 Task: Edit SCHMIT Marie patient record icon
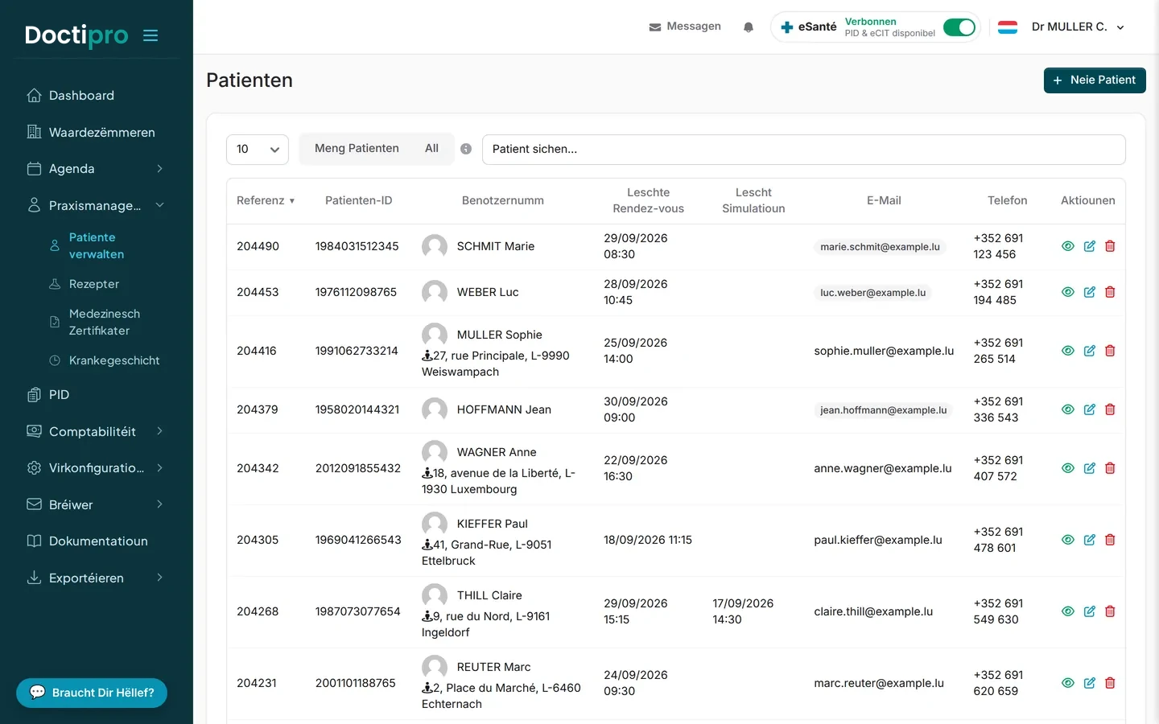pyautogui.click(x=1090, y=246)
